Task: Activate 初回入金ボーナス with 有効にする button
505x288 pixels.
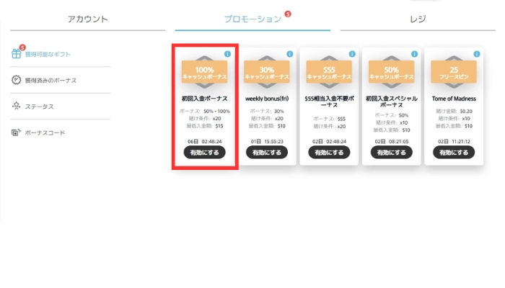Action: (x=204, y=153)
